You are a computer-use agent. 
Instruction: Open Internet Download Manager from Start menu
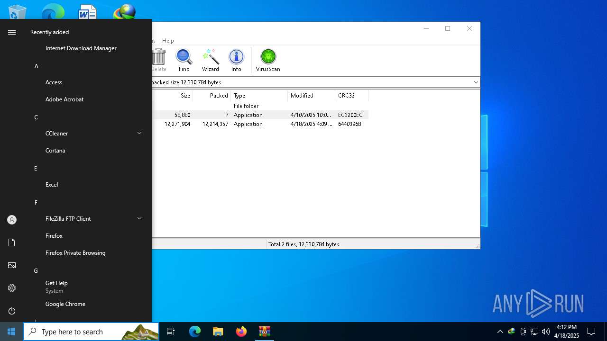click(81, 48)
